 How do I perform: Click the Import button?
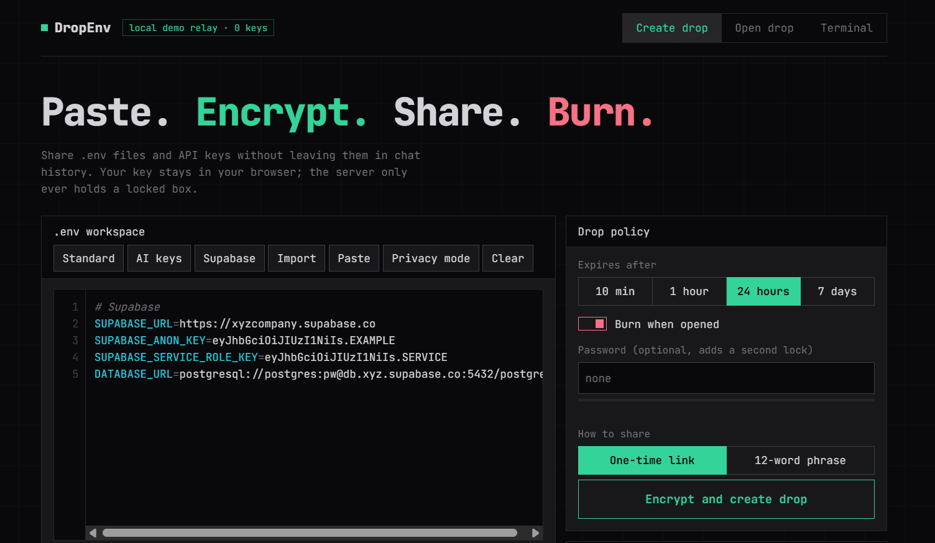point(297,258)
